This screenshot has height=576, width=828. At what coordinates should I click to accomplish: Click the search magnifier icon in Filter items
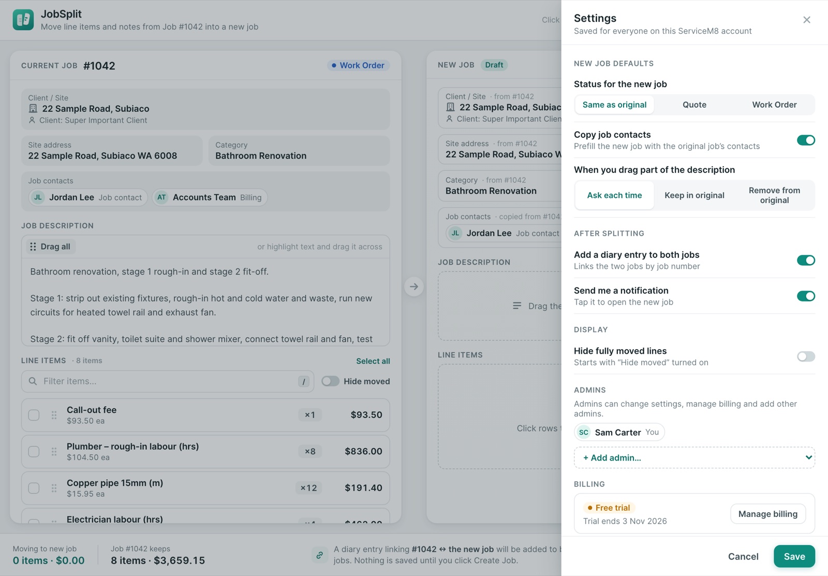[x=33, y=381]
